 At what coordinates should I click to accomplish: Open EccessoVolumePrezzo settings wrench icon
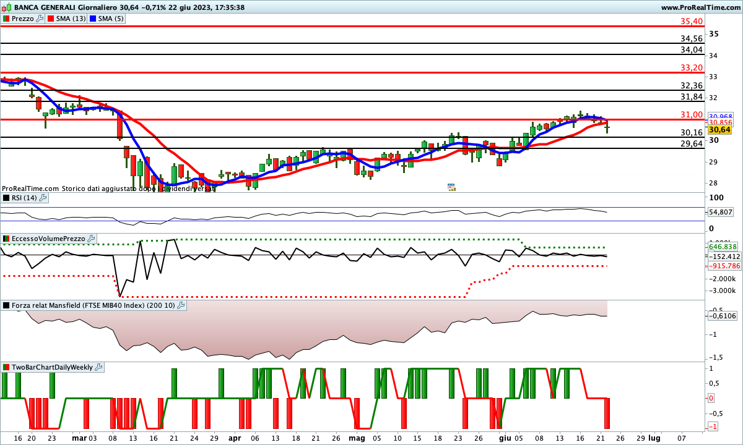tap(91, 238)
